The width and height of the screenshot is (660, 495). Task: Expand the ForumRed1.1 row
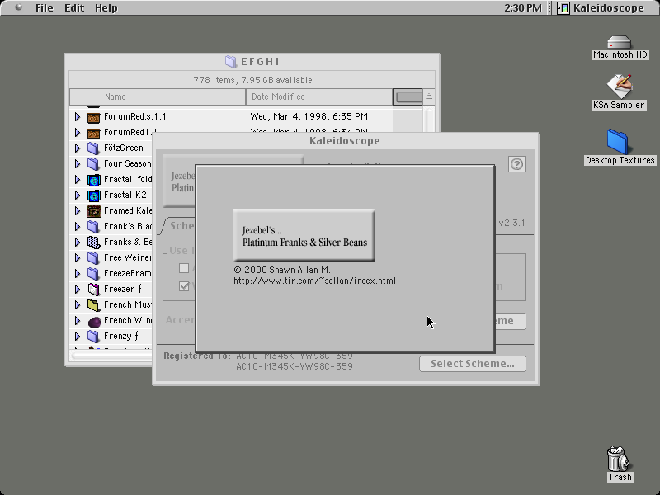pos(78,133)
